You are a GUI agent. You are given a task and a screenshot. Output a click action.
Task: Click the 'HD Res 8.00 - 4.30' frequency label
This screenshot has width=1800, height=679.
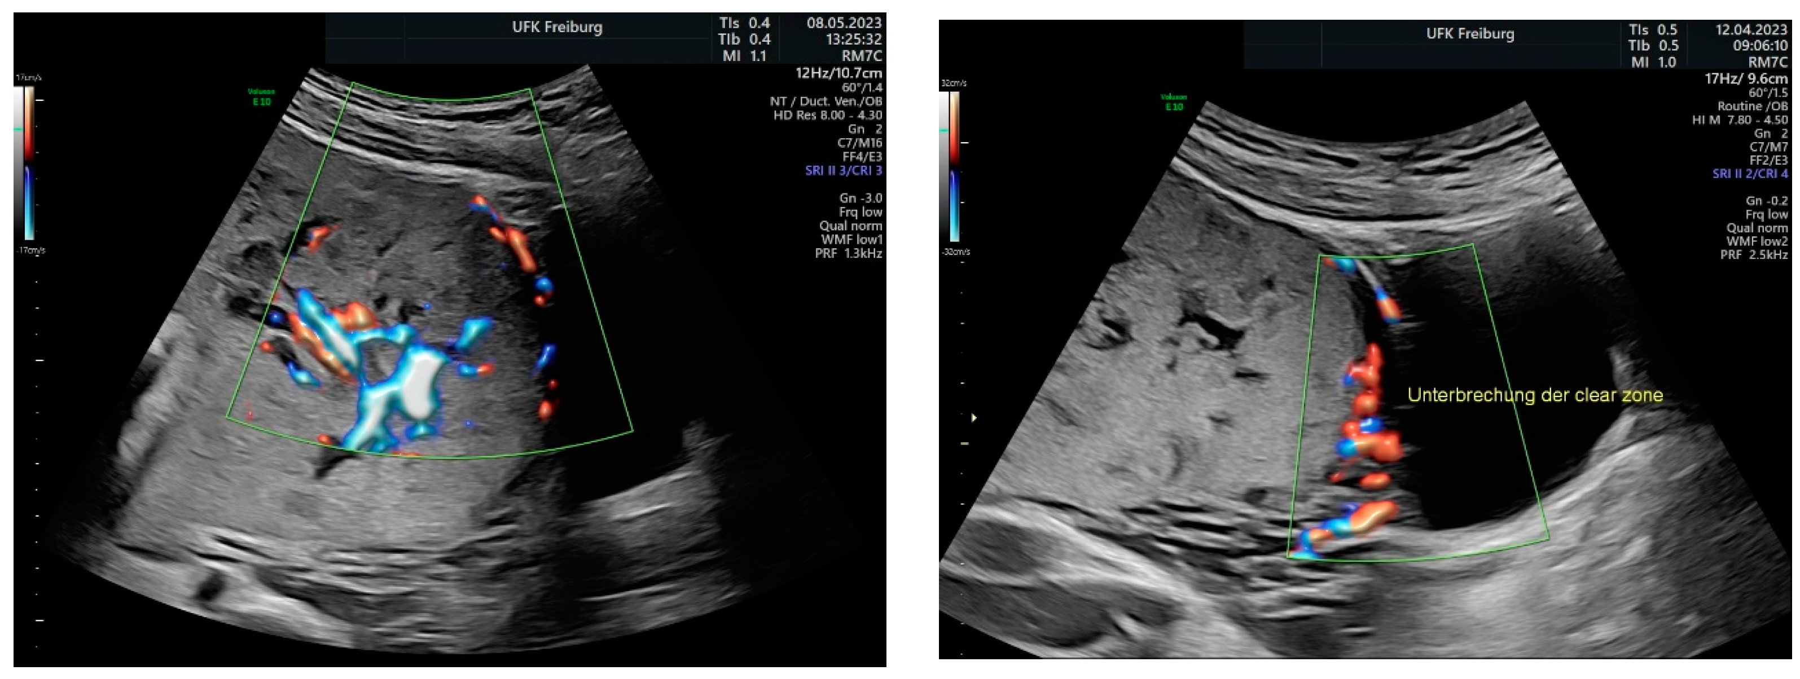coord(827,115)
